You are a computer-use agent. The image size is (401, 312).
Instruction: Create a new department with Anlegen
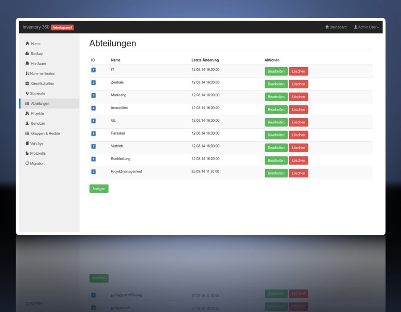[x=99, y=189]
